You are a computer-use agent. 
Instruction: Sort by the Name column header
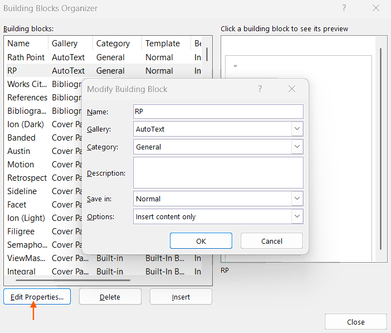click(x=26, y=44)
